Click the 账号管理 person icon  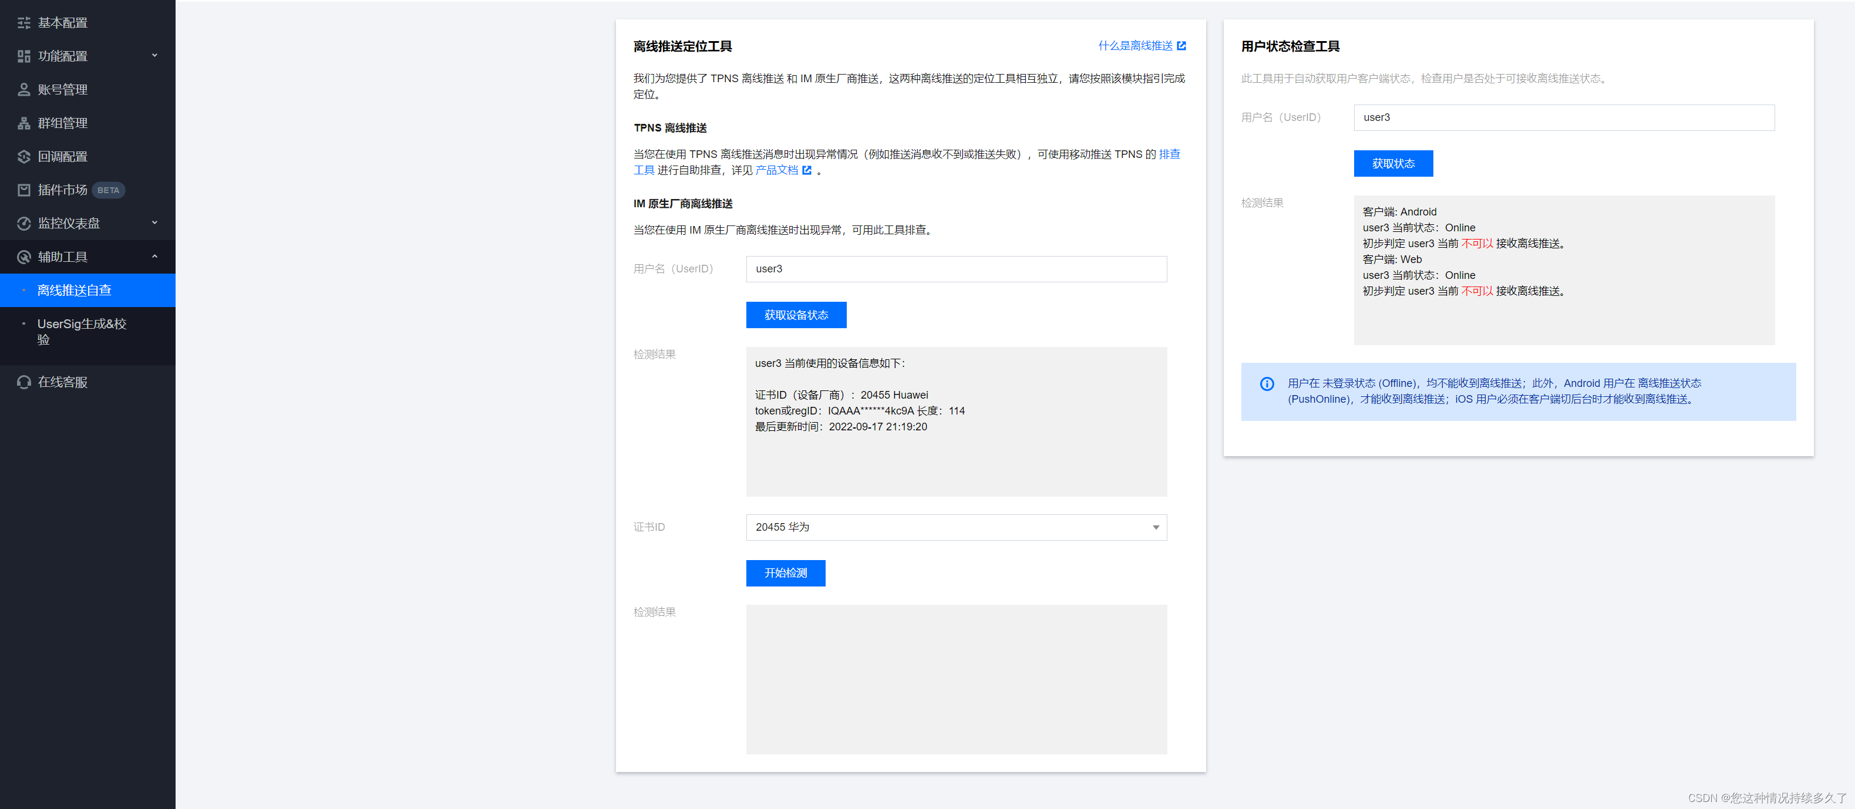pos(23,89)
